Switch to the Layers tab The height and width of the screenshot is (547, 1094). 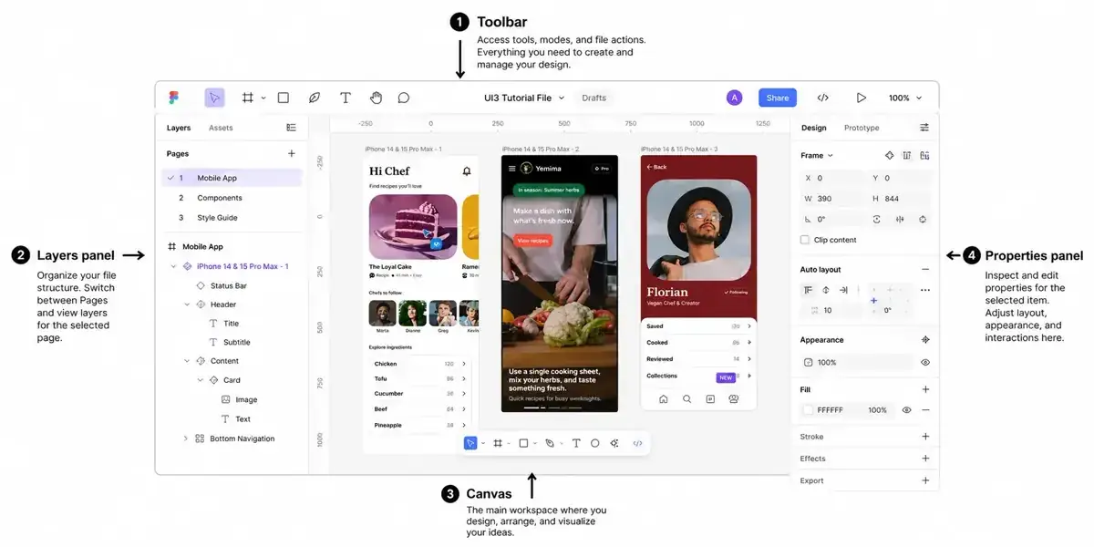click(179, 128)
